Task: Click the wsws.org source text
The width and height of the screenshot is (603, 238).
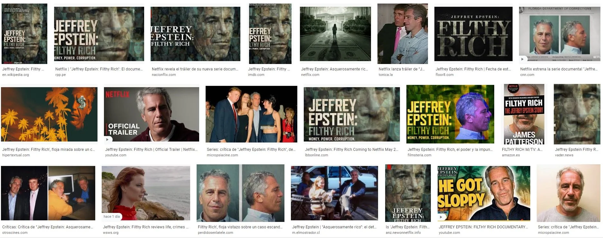Action: click(111, 233)
